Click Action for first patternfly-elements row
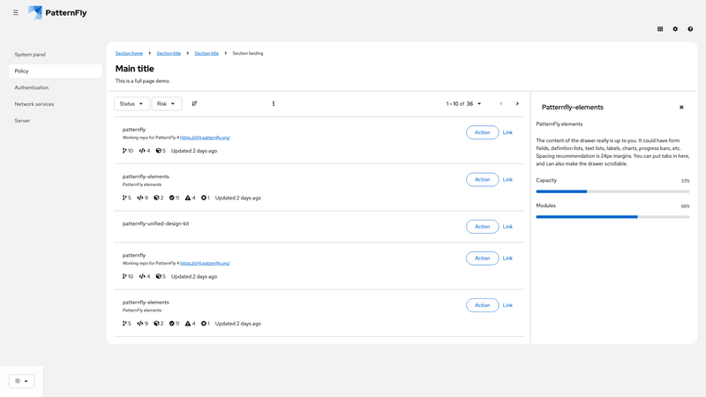 click(x=482, y=180)
